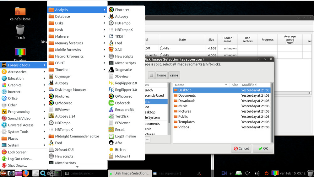Open RegRipper 3.0
314x177 pixels.
126,90
